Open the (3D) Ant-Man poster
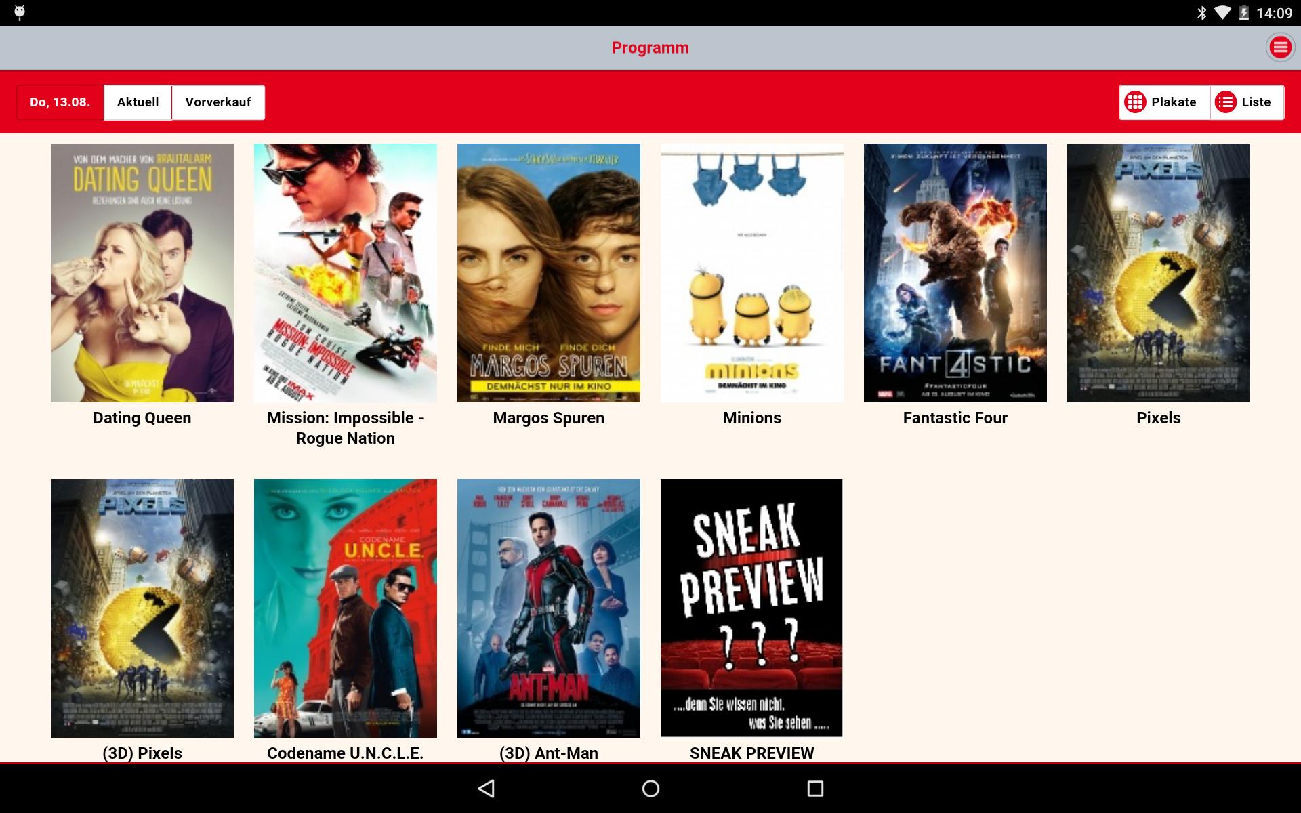This screenshot has height=813, width=1301. [x=549, y=608]
